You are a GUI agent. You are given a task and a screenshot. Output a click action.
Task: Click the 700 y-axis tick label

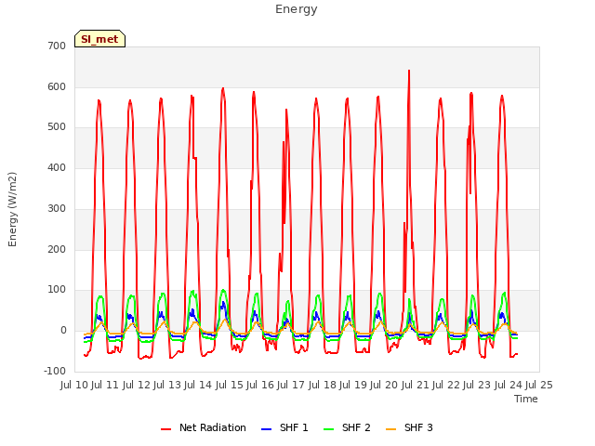tap(57, 46)
